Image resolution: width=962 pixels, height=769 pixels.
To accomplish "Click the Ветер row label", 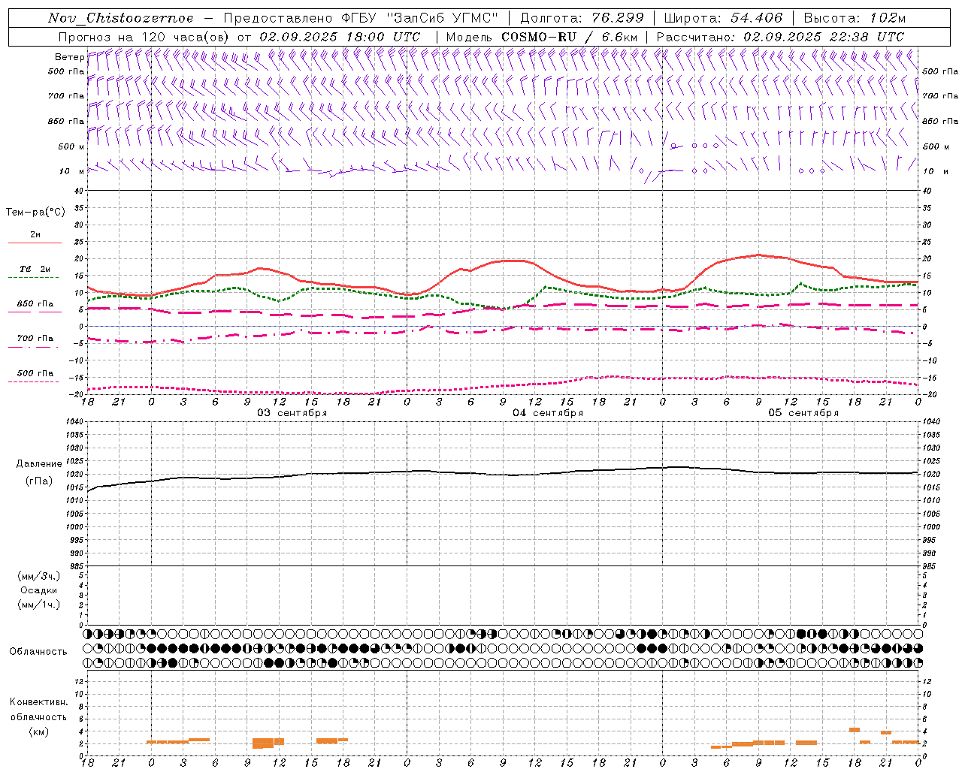I will [x=69, y=57].
